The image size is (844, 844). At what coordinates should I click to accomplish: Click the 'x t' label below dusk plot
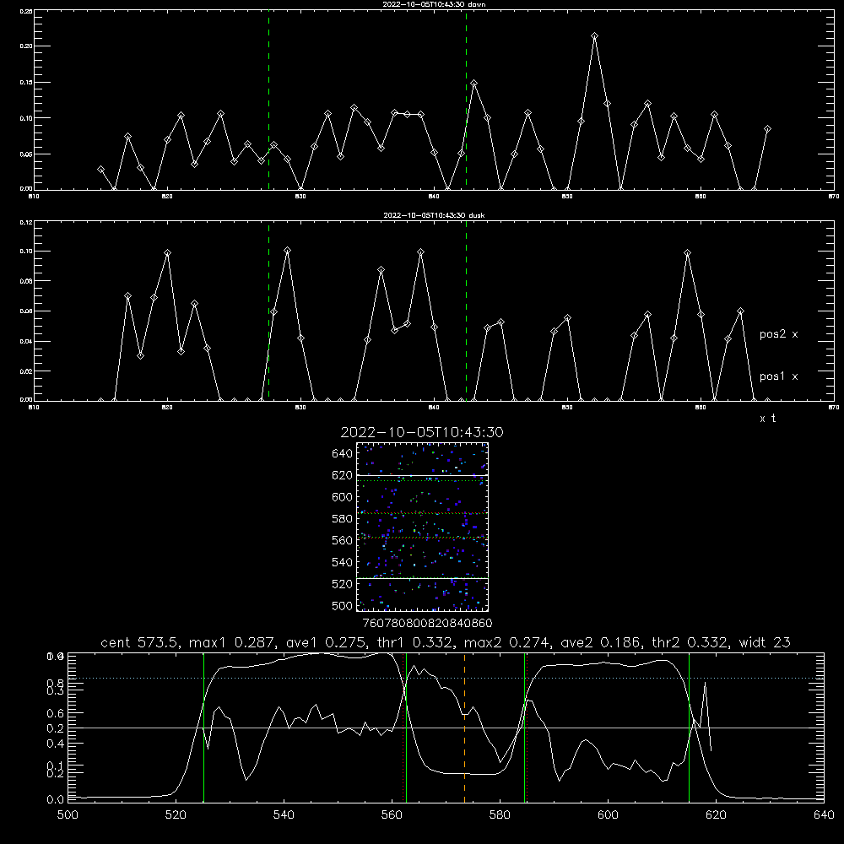[767, 419]
